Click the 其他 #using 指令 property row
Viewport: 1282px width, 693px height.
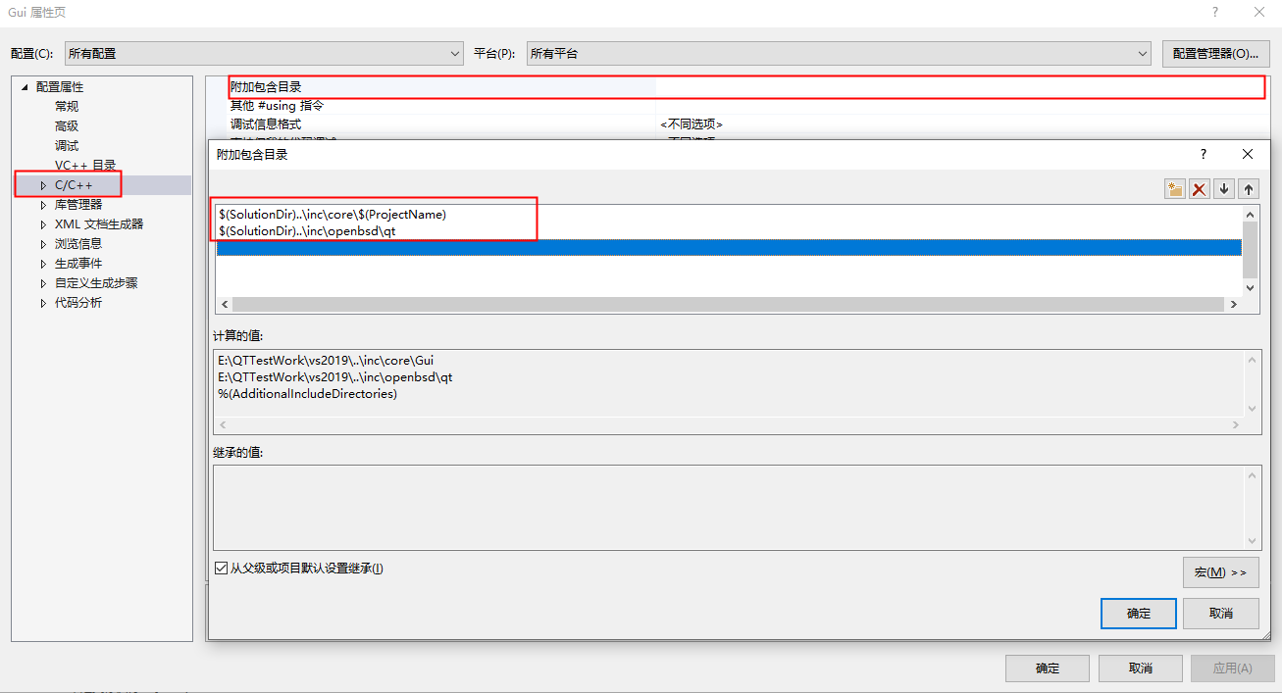(745, 105)
